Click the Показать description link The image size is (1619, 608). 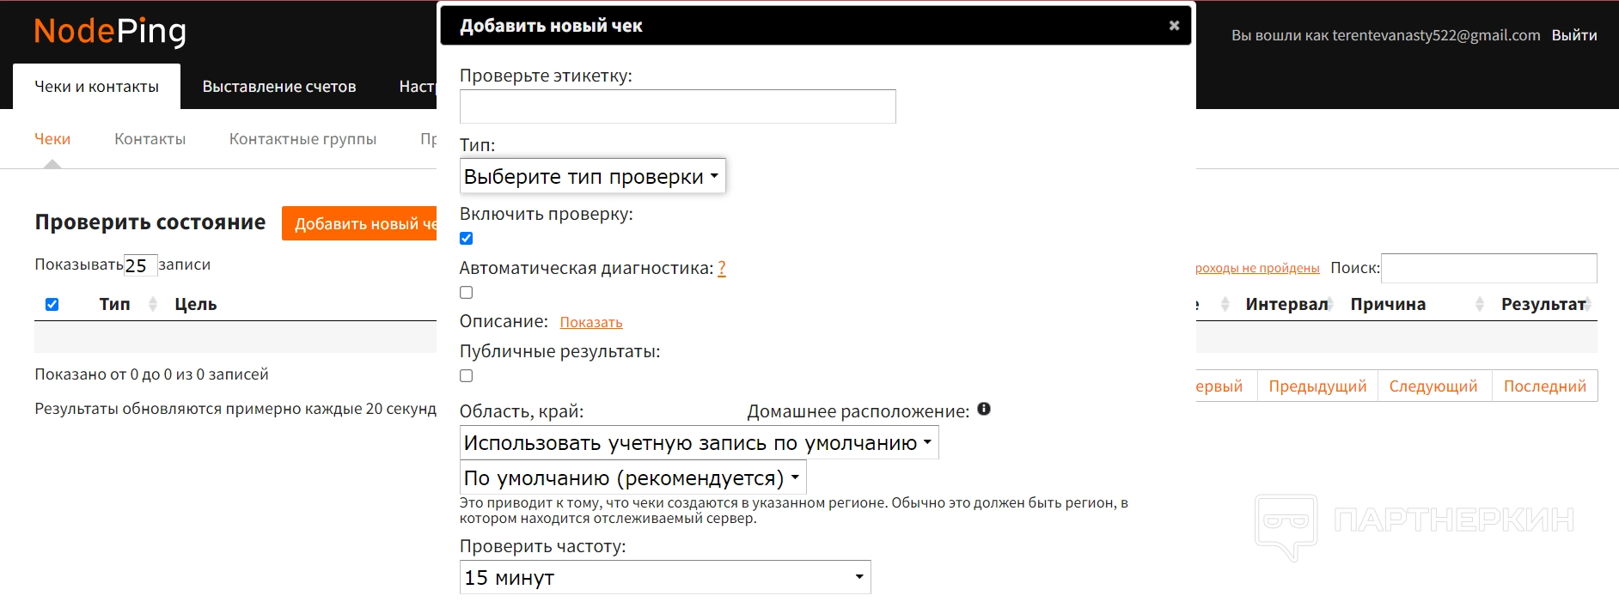pyautogui.click(x=591, y=323)
